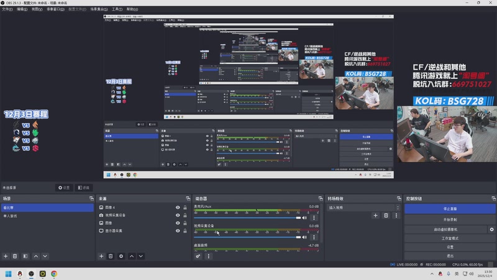Add a new source with the plus button
The width and height of the screenshot is (497, 280).
101,256
